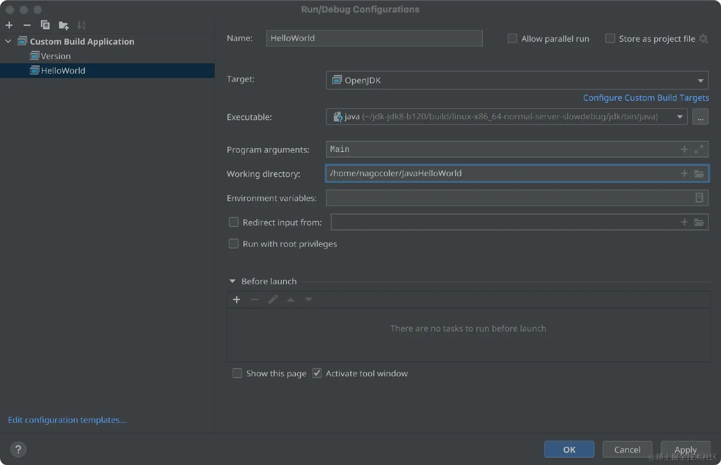The height and width of the screenshot is (465, 721).
Task: Collapse the Before launch section
Action: pyautogui.click(x=233, y=281)
